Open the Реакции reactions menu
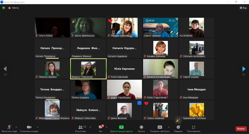Screen dimensions: 249x134 click(x=178, y=127)
